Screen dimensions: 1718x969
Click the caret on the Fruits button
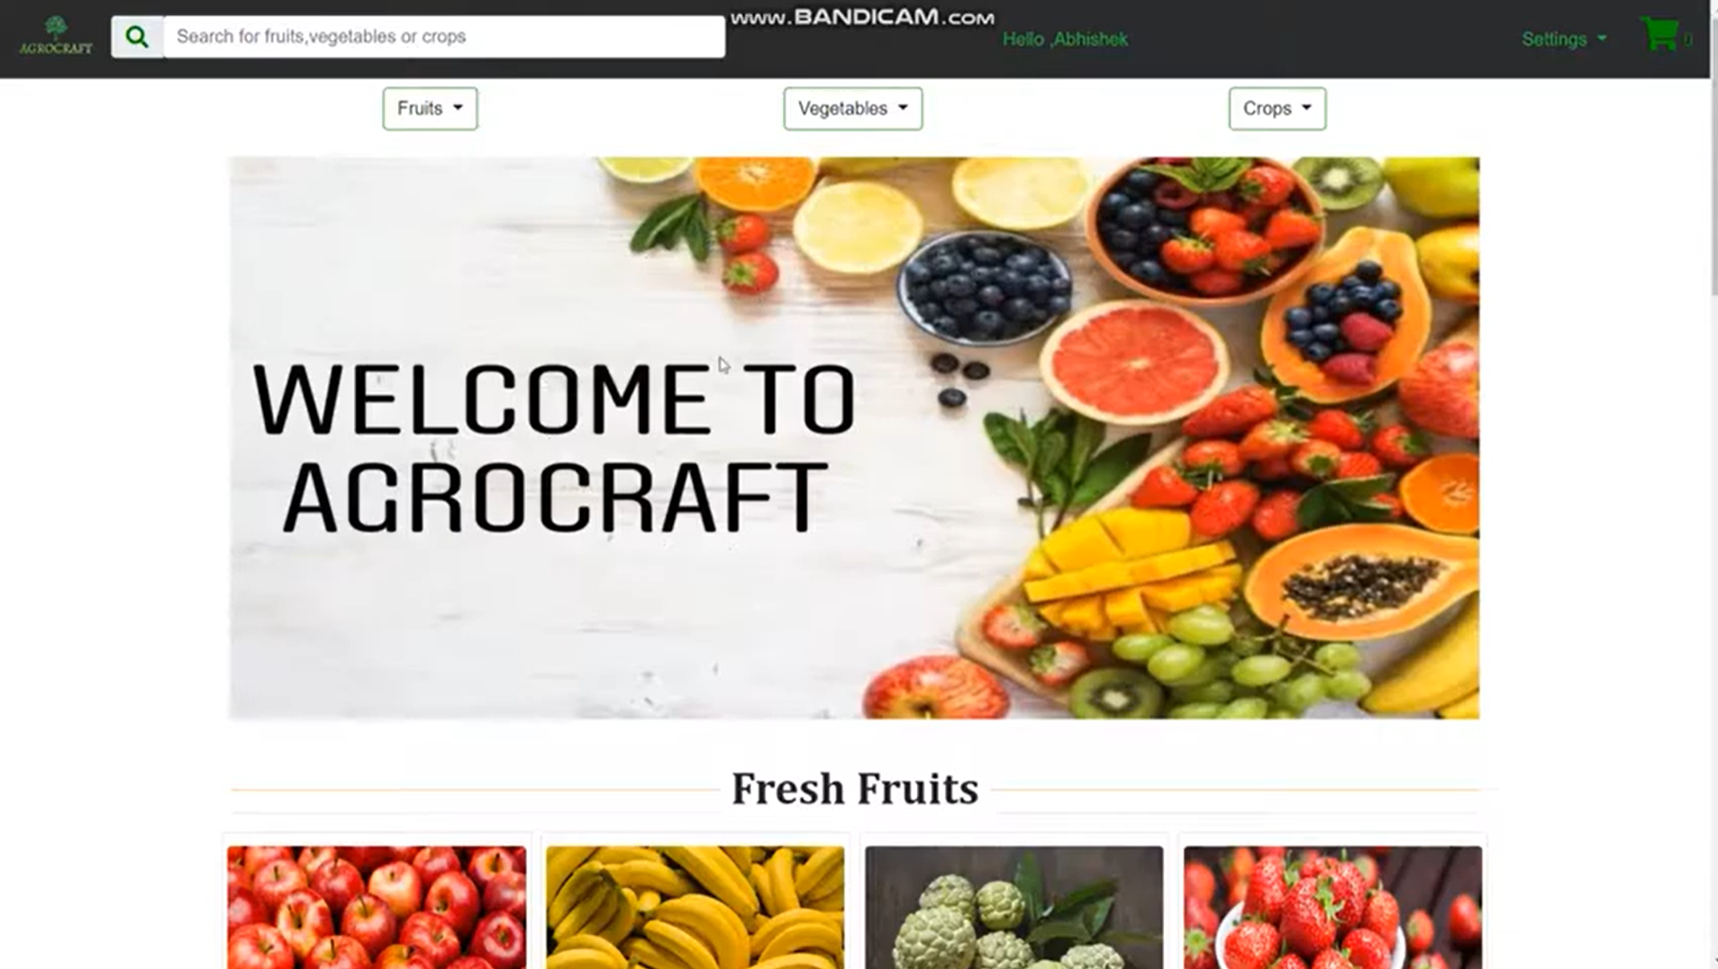458,108
